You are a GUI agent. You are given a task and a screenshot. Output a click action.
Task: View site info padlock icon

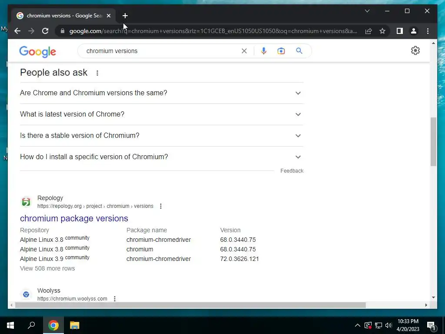(x=63, y=31)
